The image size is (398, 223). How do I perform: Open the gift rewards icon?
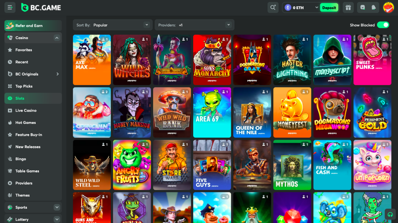pyautogui.click(x=348, y=8)
